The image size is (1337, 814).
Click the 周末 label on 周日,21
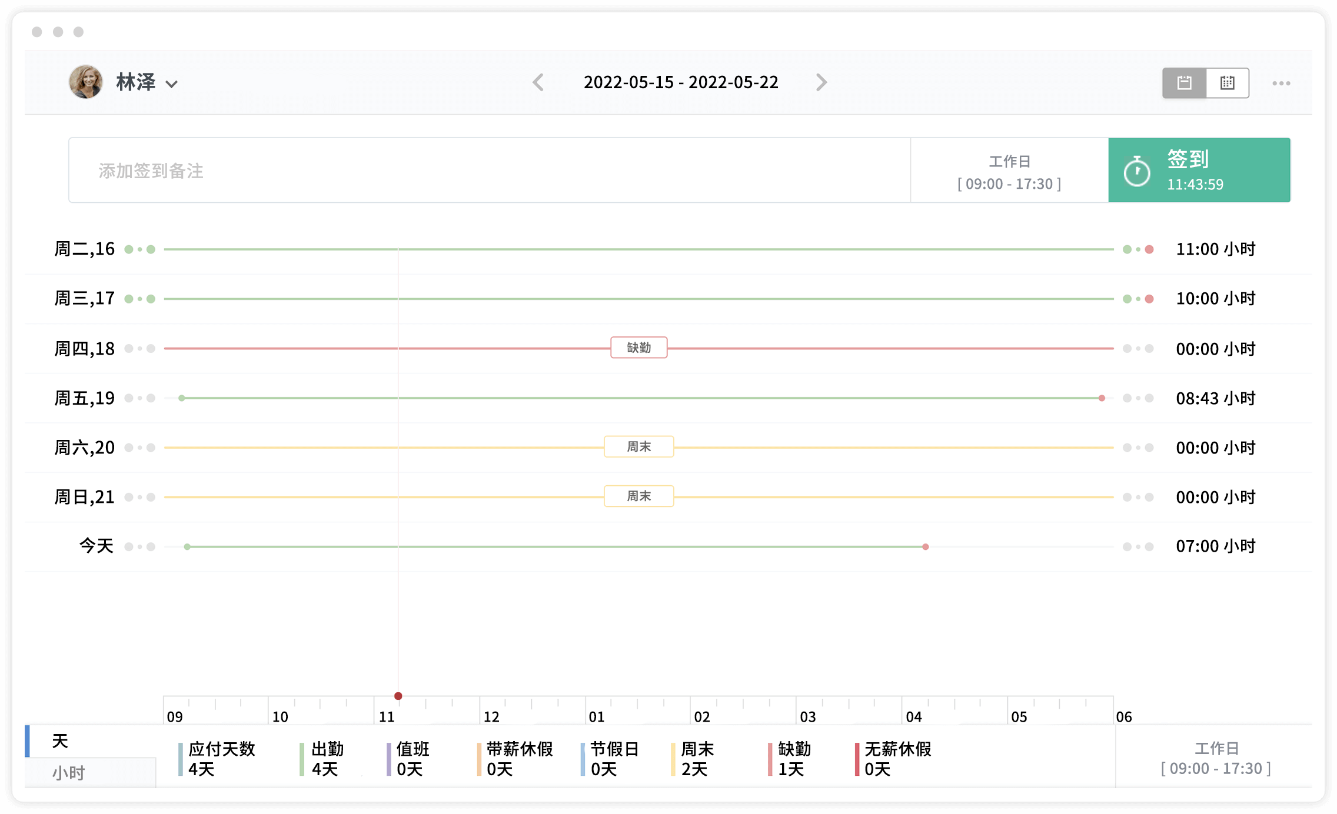(638, 496)
